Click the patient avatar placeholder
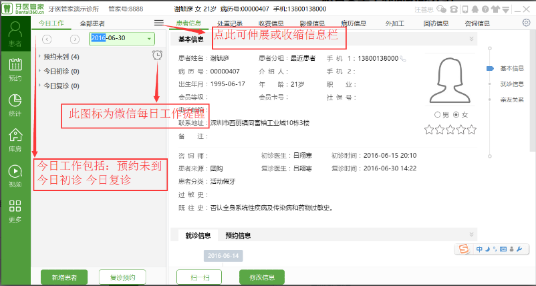Image resolution: width=536 pixels, height=286 pixels. coord(450,81)
